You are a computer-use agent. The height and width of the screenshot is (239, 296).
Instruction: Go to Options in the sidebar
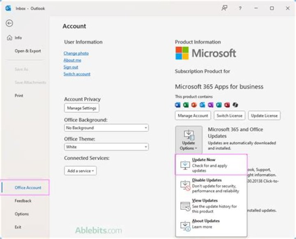click(22, 214)
